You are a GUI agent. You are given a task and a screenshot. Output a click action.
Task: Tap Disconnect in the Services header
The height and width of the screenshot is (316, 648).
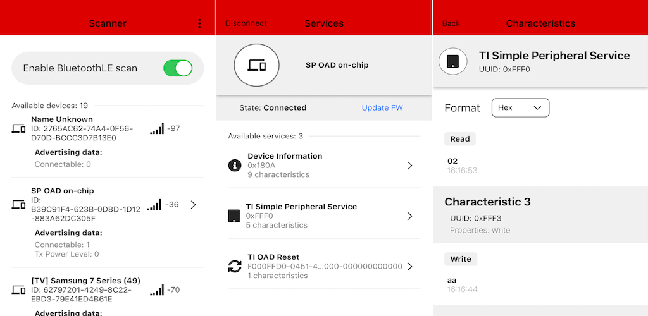(x=246, y=23)
